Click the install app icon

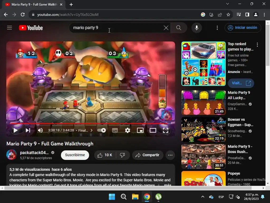(211, 15)
